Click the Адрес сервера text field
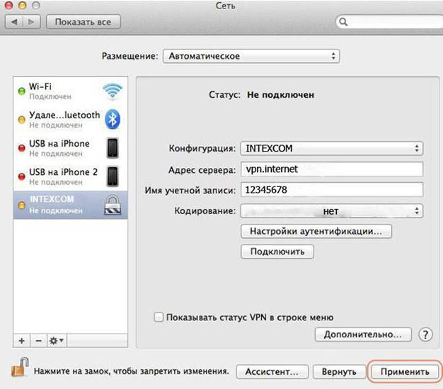This screenshot has width=443, height=389. [x=331, y=169]
